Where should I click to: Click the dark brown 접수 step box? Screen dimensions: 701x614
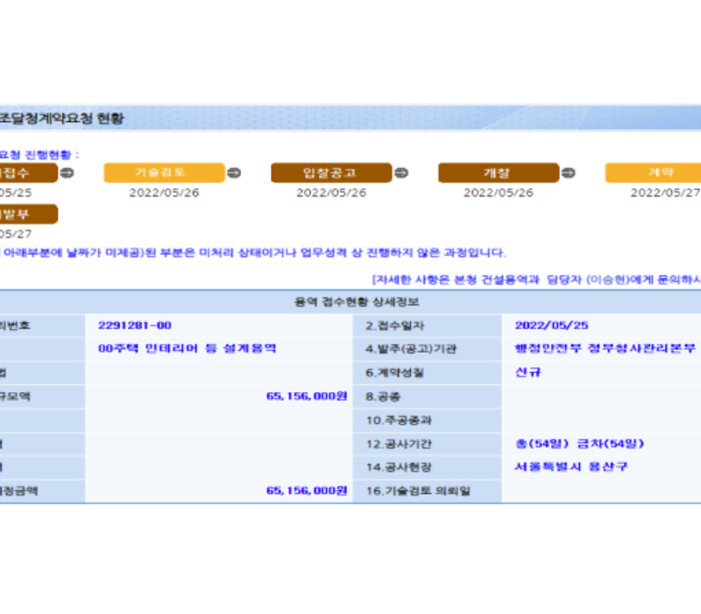tap(26, 173)
